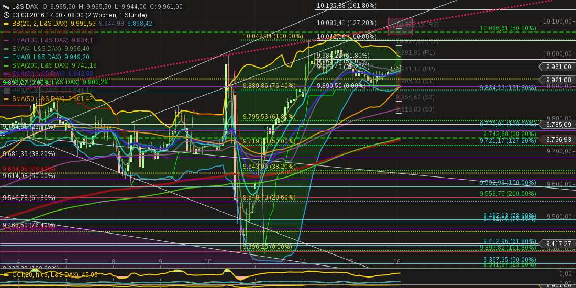Select the SMA(200, L&S DAX) indicator label
576x288 pixels.
pyautogui.click(x=40, y=65)
